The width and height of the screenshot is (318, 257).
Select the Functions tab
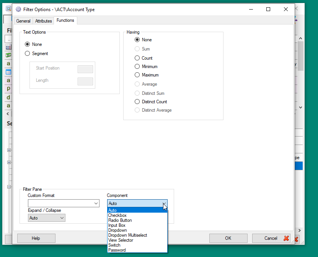coord(65,20)
